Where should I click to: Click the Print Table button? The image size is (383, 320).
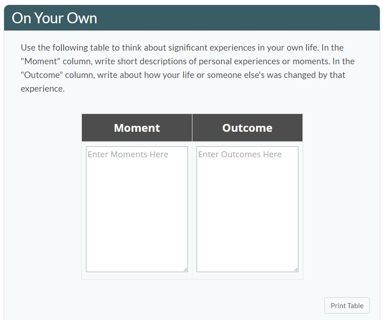tap(347, 305)
